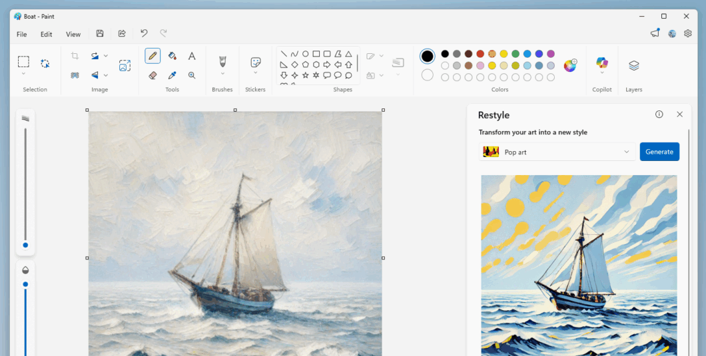706x356 pixels.
Task: Open Restyle info icon
Action: tap(659, 114)
